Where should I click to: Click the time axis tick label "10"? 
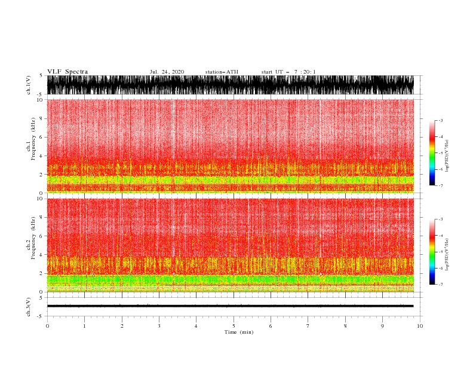420,326
